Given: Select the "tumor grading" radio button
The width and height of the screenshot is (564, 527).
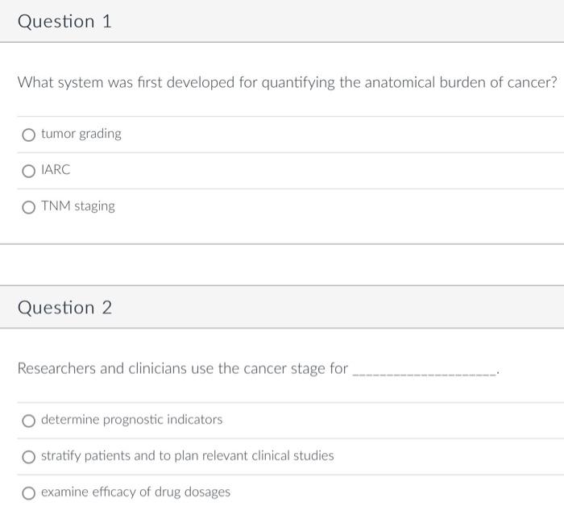Looking at the screenshot, I should 29,135.
